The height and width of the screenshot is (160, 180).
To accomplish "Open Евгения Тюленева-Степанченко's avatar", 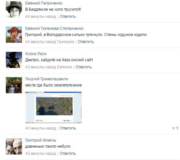I will pos(14,35).
